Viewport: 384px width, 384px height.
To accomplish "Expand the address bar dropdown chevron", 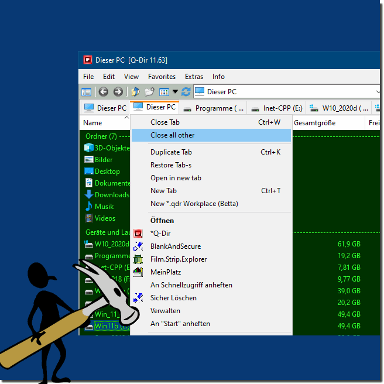I will [x=378, y=92].
